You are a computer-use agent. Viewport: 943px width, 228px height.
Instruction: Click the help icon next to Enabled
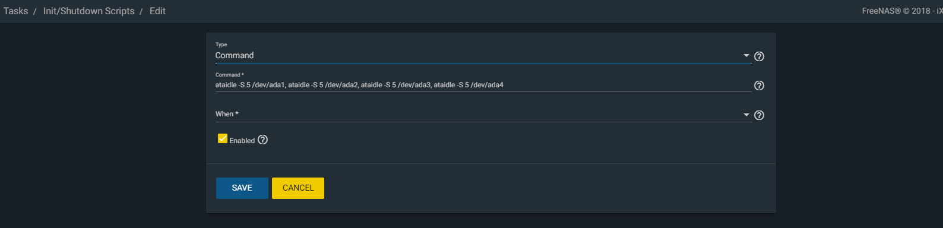(262, 140)
